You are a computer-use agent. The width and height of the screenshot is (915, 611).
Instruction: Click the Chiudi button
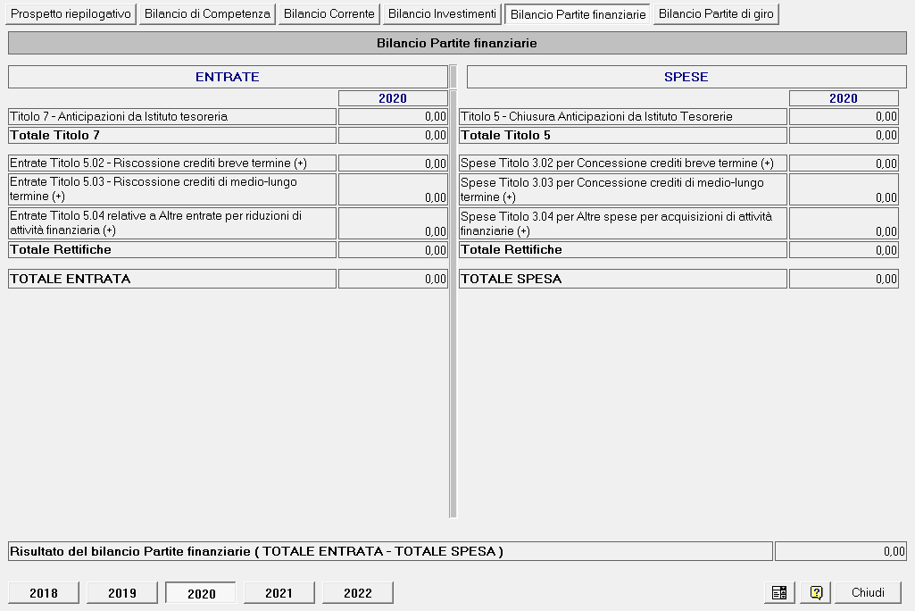[869, 592]
